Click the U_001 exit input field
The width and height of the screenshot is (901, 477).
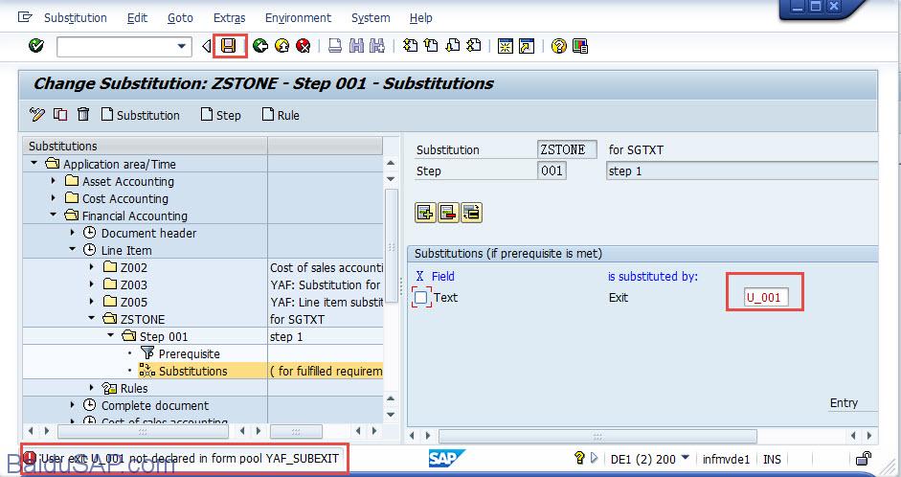click(766, 297)
